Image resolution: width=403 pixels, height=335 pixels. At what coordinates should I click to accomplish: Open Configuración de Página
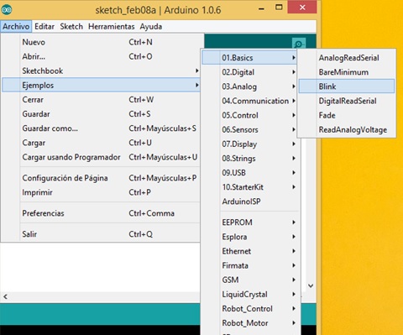(101, 178)
